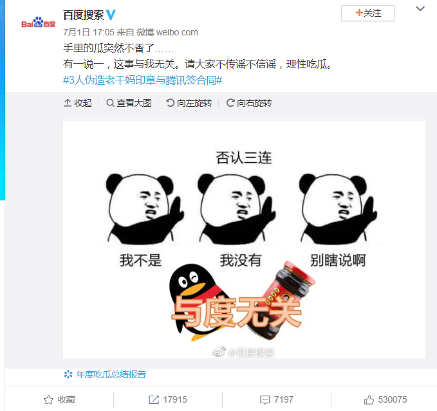The image size is (437, 411).
Task: Open the post options chevron menu
Action: 420,8
